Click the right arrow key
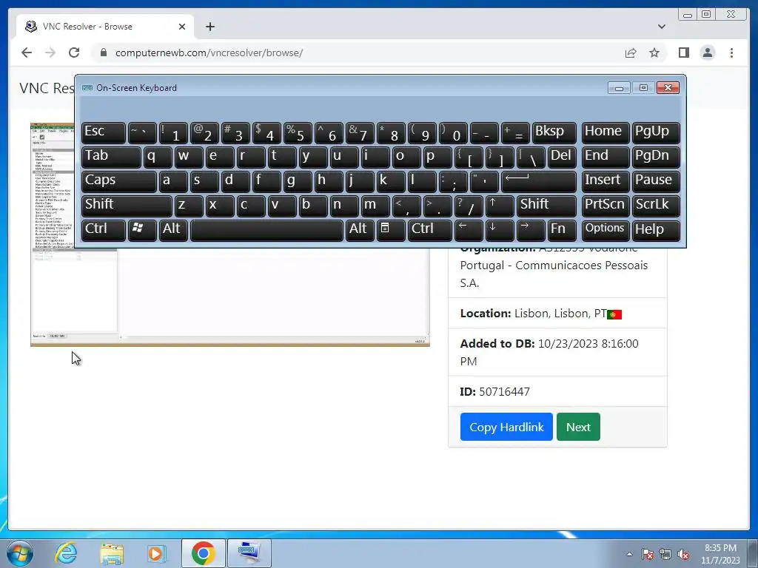758x568 pixels. [530, 230]
